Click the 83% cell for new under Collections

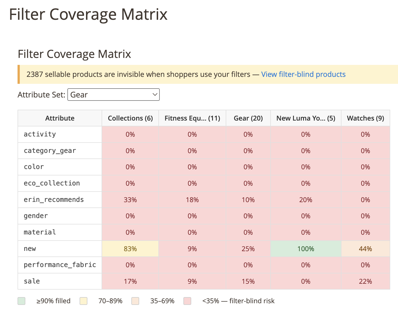pyautogui.click(x=130, y=249)
